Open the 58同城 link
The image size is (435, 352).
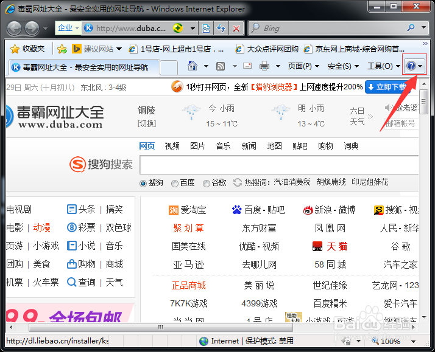[330, 264]
